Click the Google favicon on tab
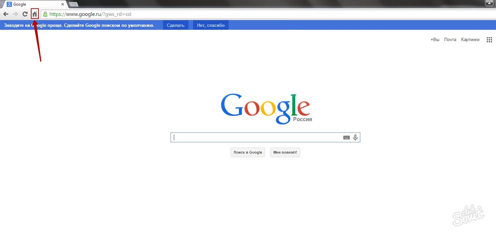The image size is (496, 238). click(9, 4)
